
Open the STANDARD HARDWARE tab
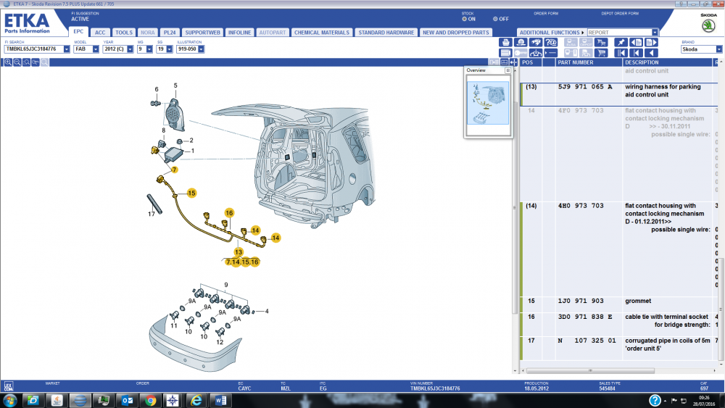pos(386,33)
